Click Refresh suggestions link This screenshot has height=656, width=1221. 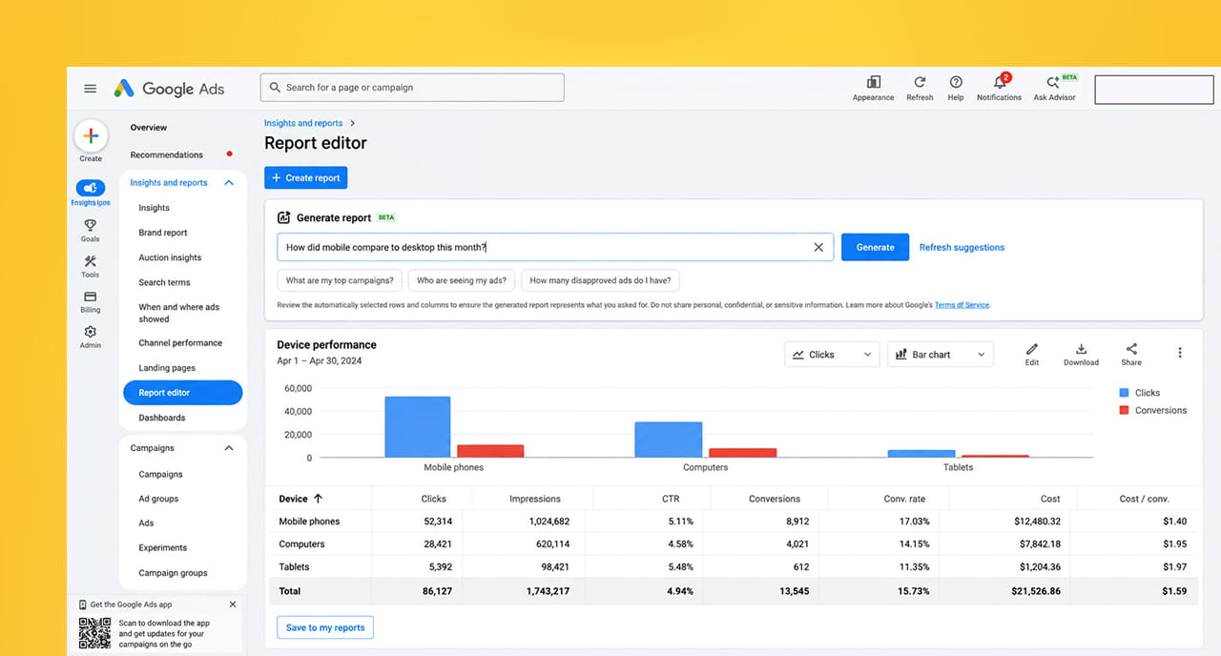pos(962,248)
